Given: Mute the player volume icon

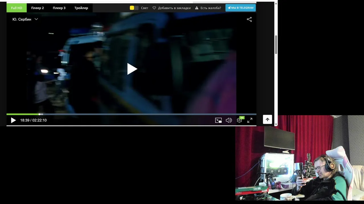Looking at the screenshot, I should point(229,120).
